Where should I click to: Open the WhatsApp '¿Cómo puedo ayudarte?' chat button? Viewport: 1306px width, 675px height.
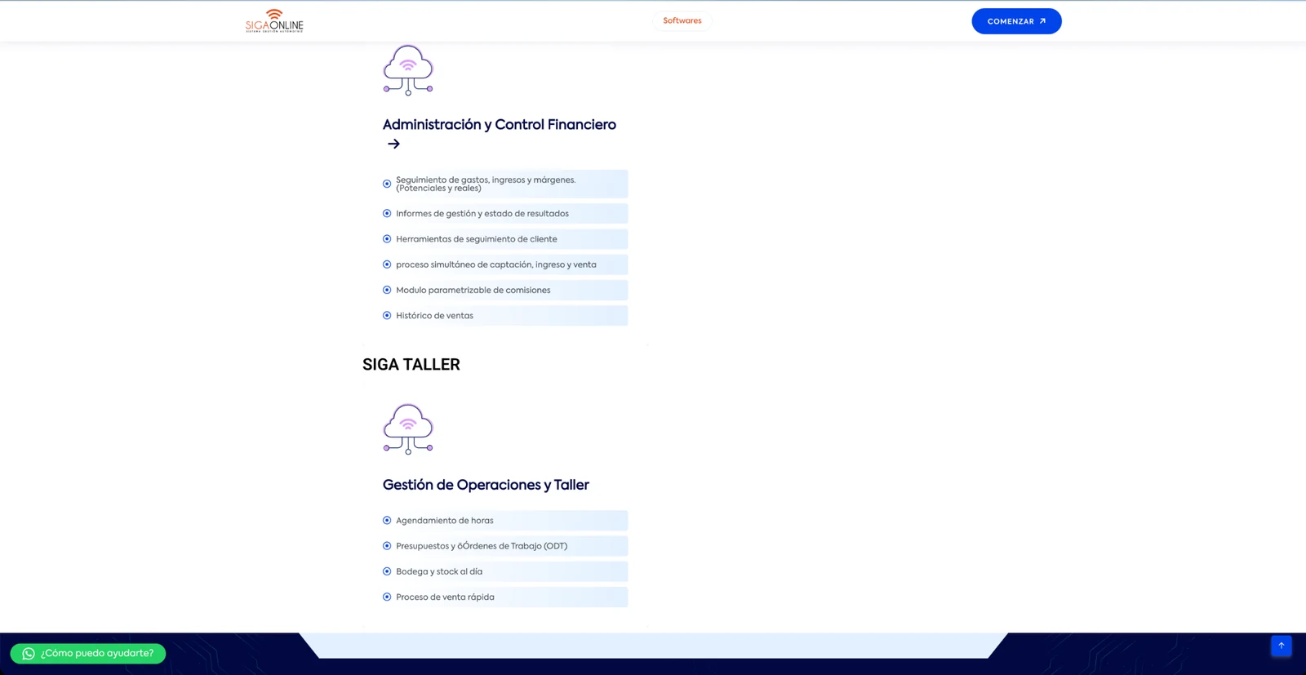pyautogui.click(x=88, y=654)
